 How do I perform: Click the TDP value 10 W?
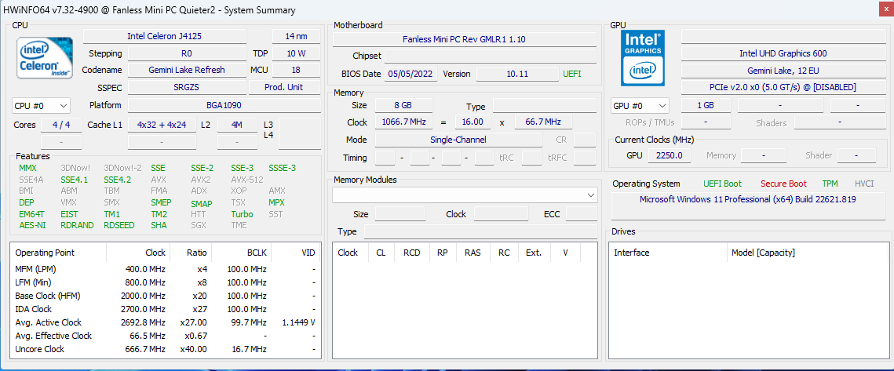297,53
